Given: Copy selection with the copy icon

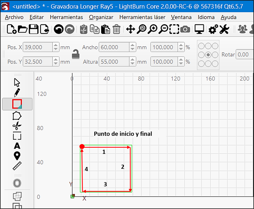Looking at the screenshot, I should [x=94, y=29].
